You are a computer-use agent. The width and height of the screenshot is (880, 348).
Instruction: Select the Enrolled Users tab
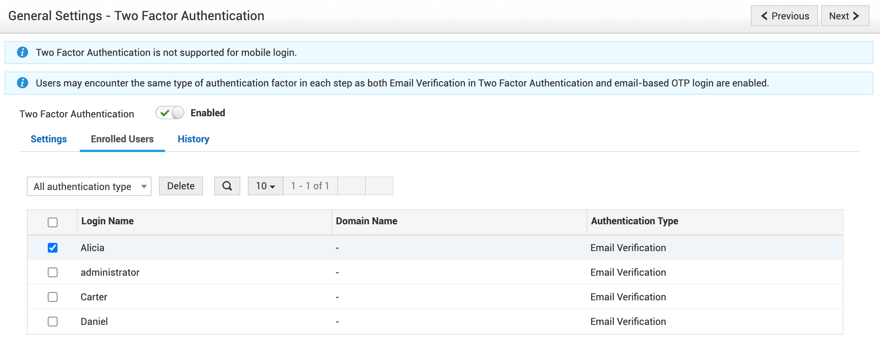[122, 139]
